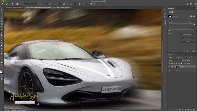Image resolution: width=197 pixels, height=111 pixels.
Task: Open the Opacity slider dropdown in options bar
Action: (x=47, y=4)
